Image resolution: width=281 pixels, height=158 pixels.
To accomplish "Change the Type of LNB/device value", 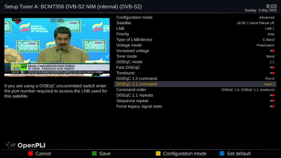I will click(268, 40).
